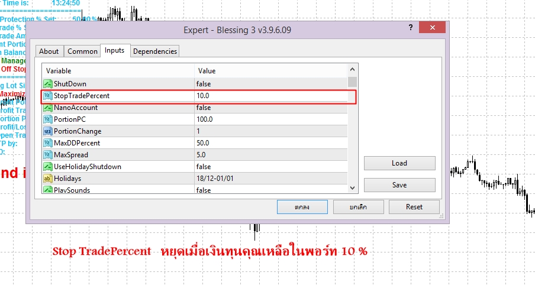Screen dimensions: 535x285
Task: Click the inputs list scrollbar thumb
Action: coord(353,82)
